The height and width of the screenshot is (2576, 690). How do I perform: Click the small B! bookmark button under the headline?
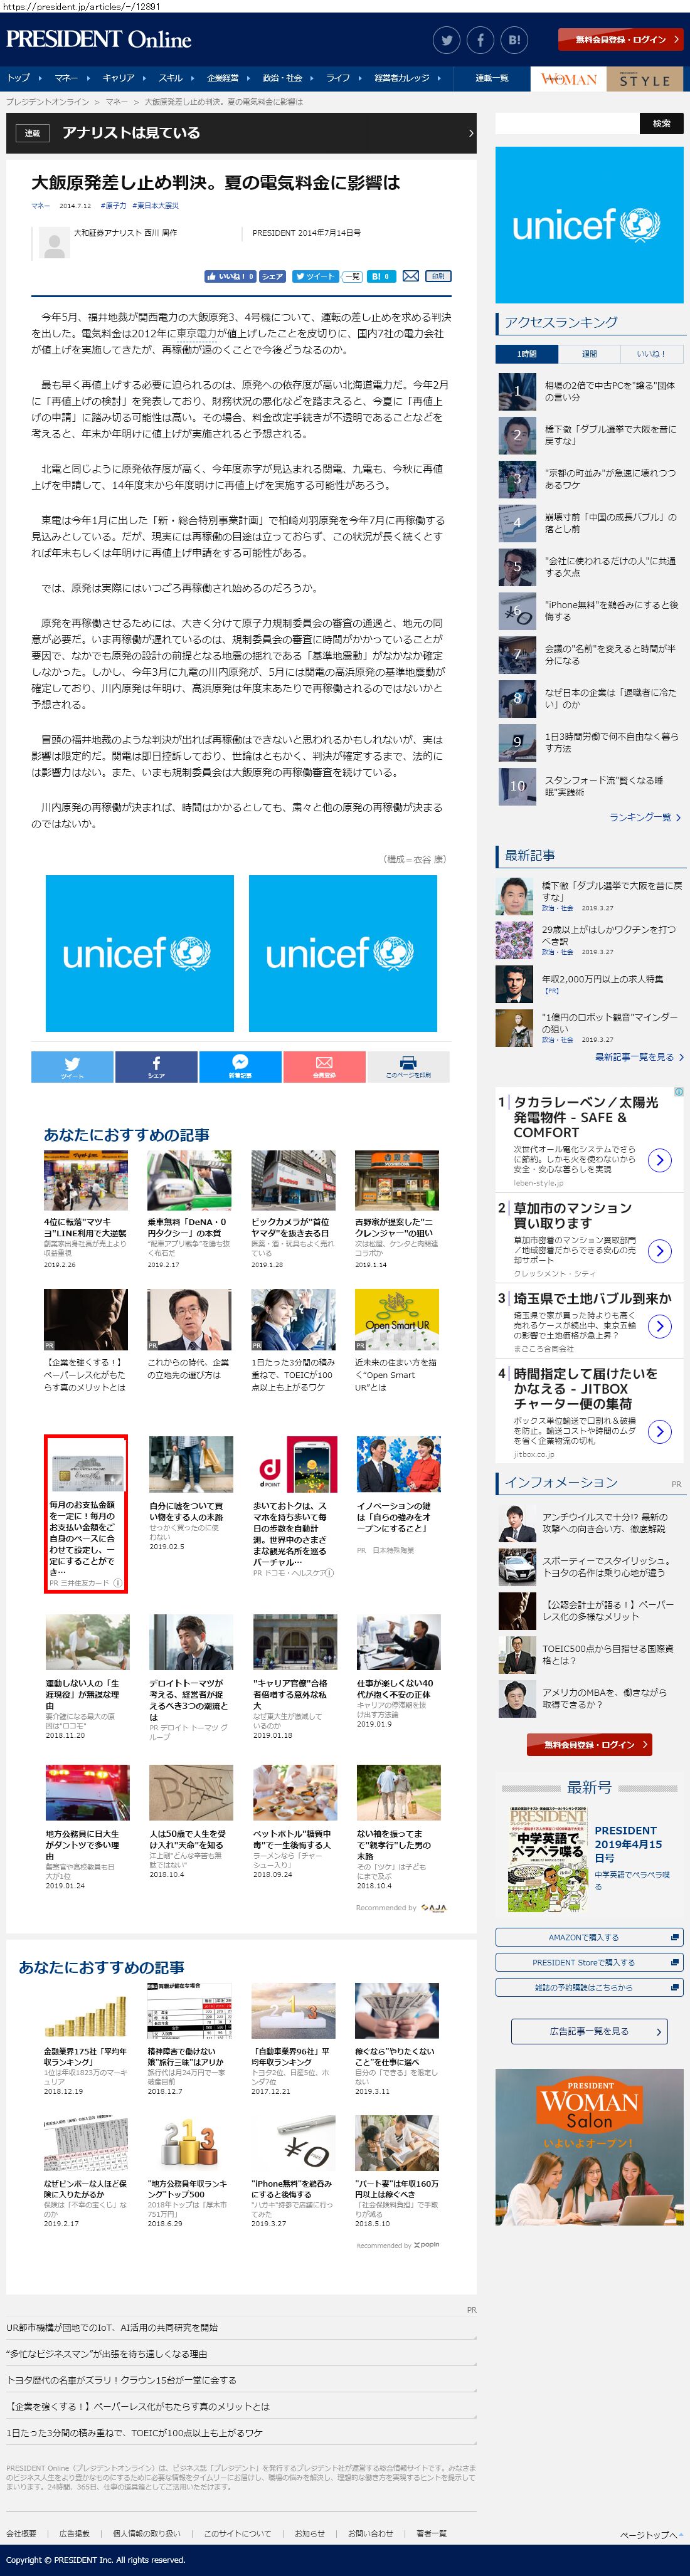coord(381,276)
